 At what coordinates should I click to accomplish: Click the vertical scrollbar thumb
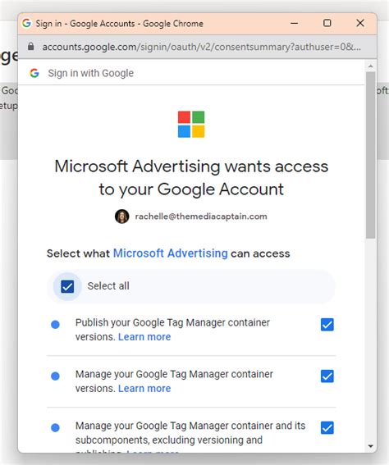pyautogui.click(x=370, y=155)
